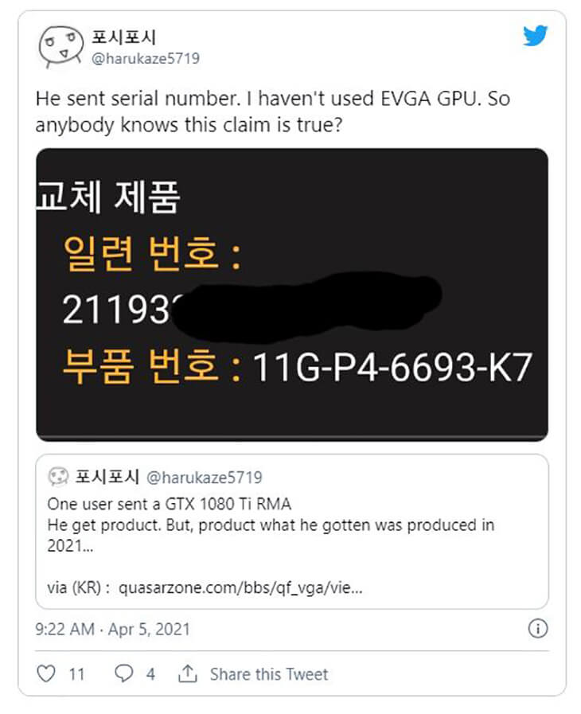Click the 9:22 AM · Apr 5, 2021 timestamp
Image resolution: width=581 pixels, height=714 pixels.
click(112, 629)
